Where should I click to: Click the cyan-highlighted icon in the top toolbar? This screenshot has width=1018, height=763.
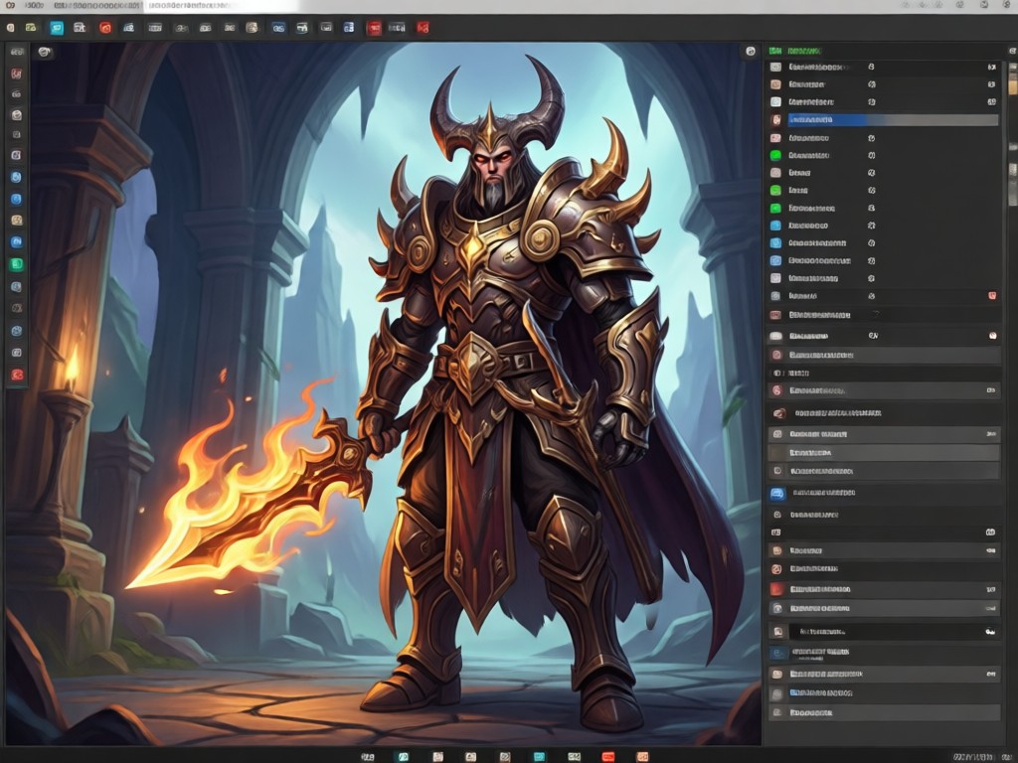[x=57, y=28]
